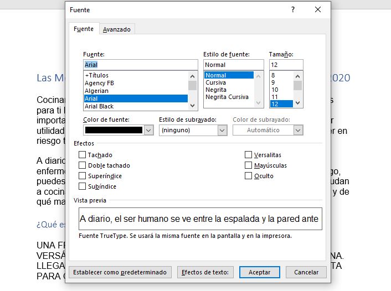
Task: Check the Superíndice option
Action: point(83,176)
